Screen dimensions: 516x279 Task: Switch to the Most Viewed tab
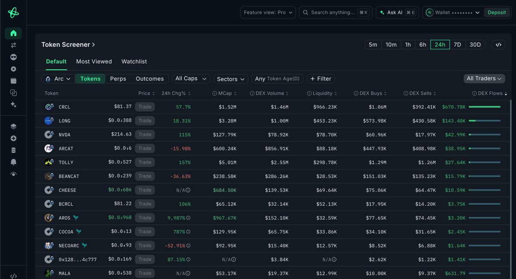point(94,61)
